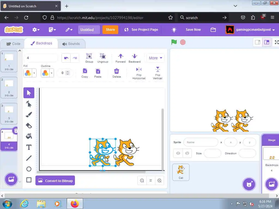This screenshot has width=279, height=209.
Task: Click the orange Share button
Action: point(110,30)
